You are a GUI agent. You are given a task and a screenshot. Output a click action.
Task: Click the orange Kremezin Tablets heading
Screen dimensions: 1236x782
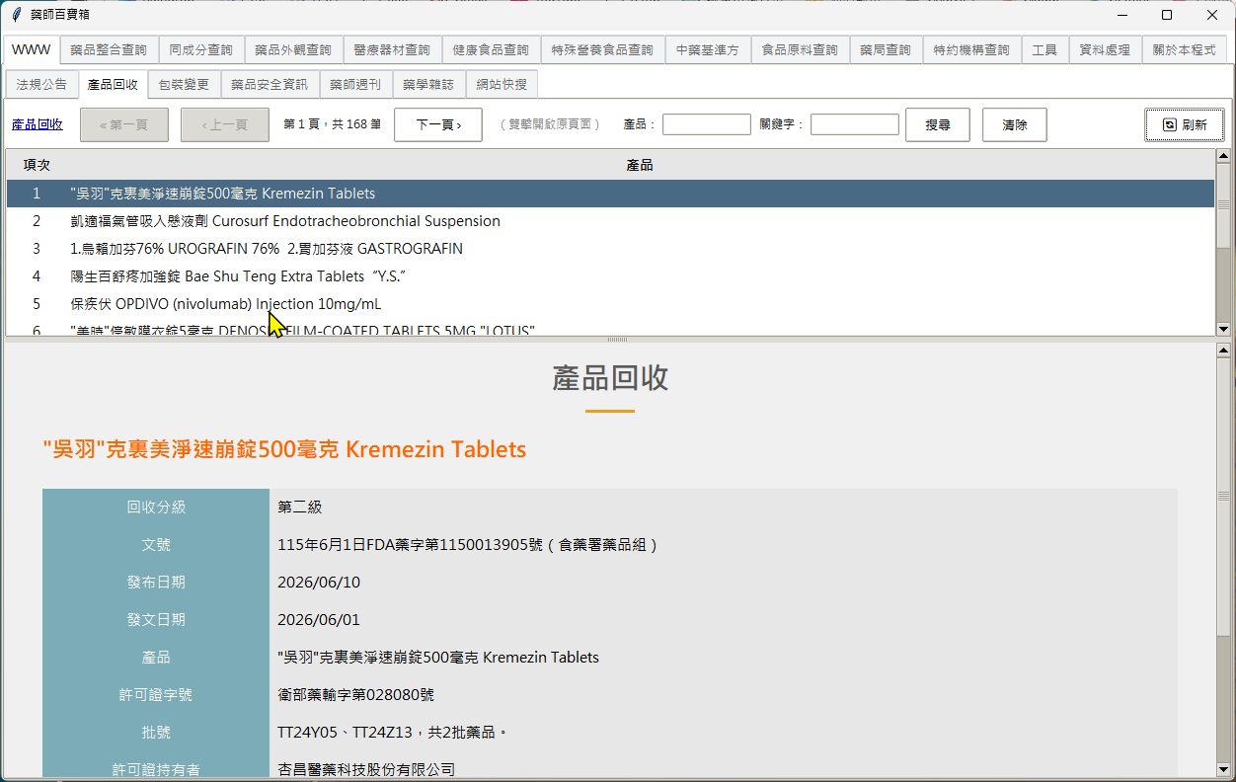point(284,449)
